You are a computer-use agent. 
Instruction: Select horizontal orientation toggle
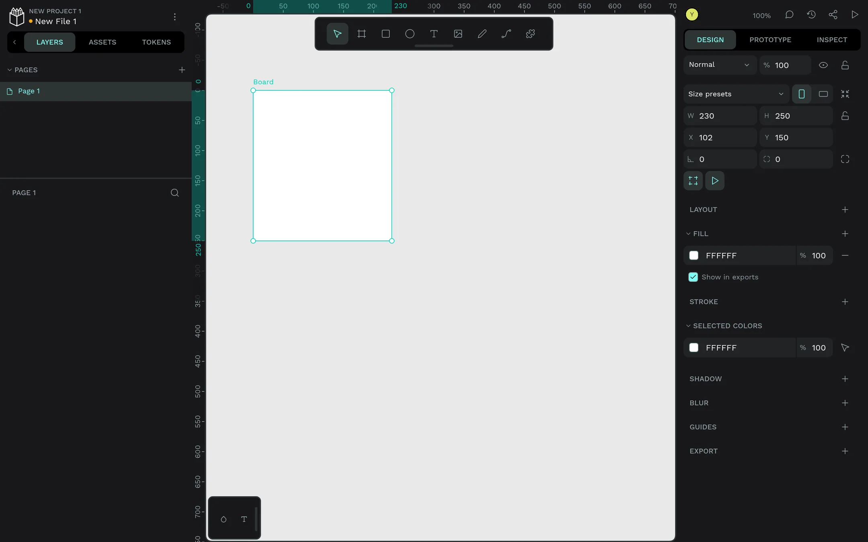823,94
